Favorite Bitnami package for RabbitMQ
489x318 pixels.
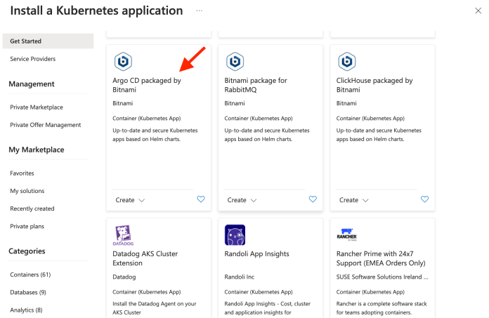click(x=313, y=199)
